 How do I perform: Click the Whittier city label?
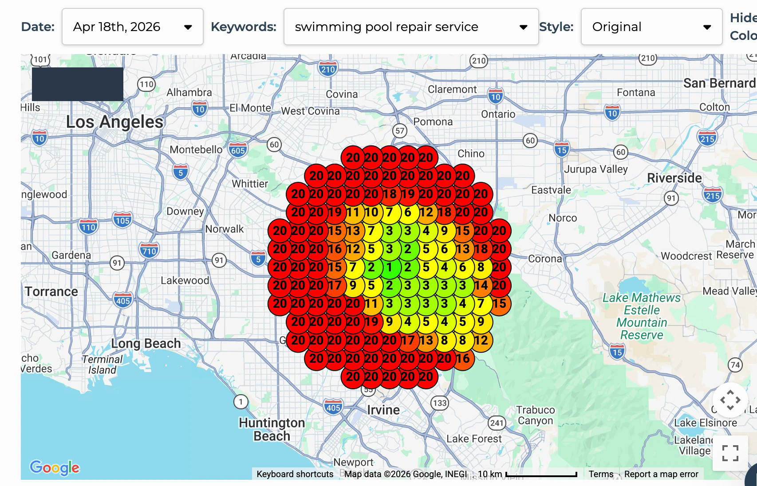tap(250, 184)
